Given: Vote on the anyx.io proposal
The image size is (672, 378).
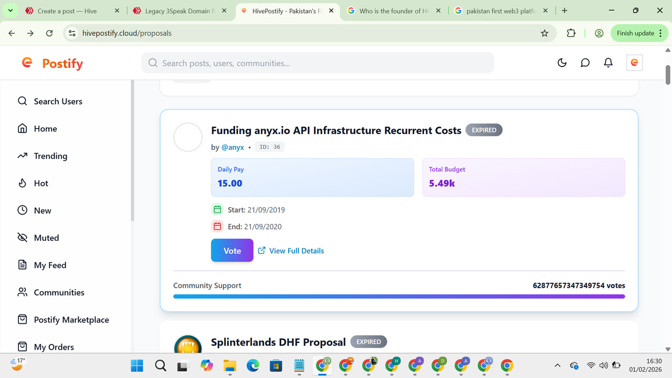Looking at the screenshot, I should [232, 250].
